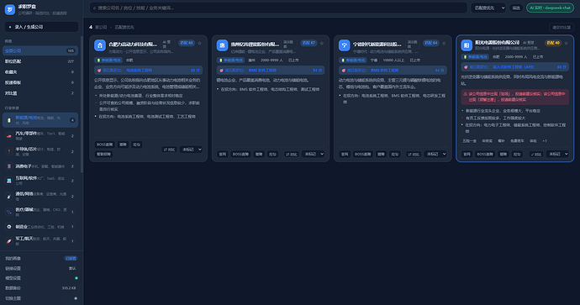Click the AI deepseek-chat status pill
The image size is (580, 305).
tap(550, 8)
